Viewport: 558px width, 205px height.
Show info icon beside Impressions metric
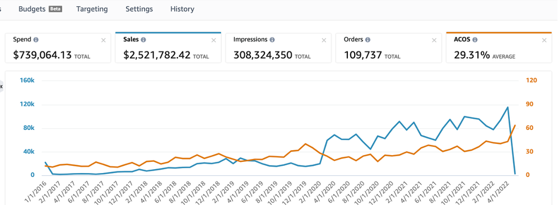coord(272,40)
